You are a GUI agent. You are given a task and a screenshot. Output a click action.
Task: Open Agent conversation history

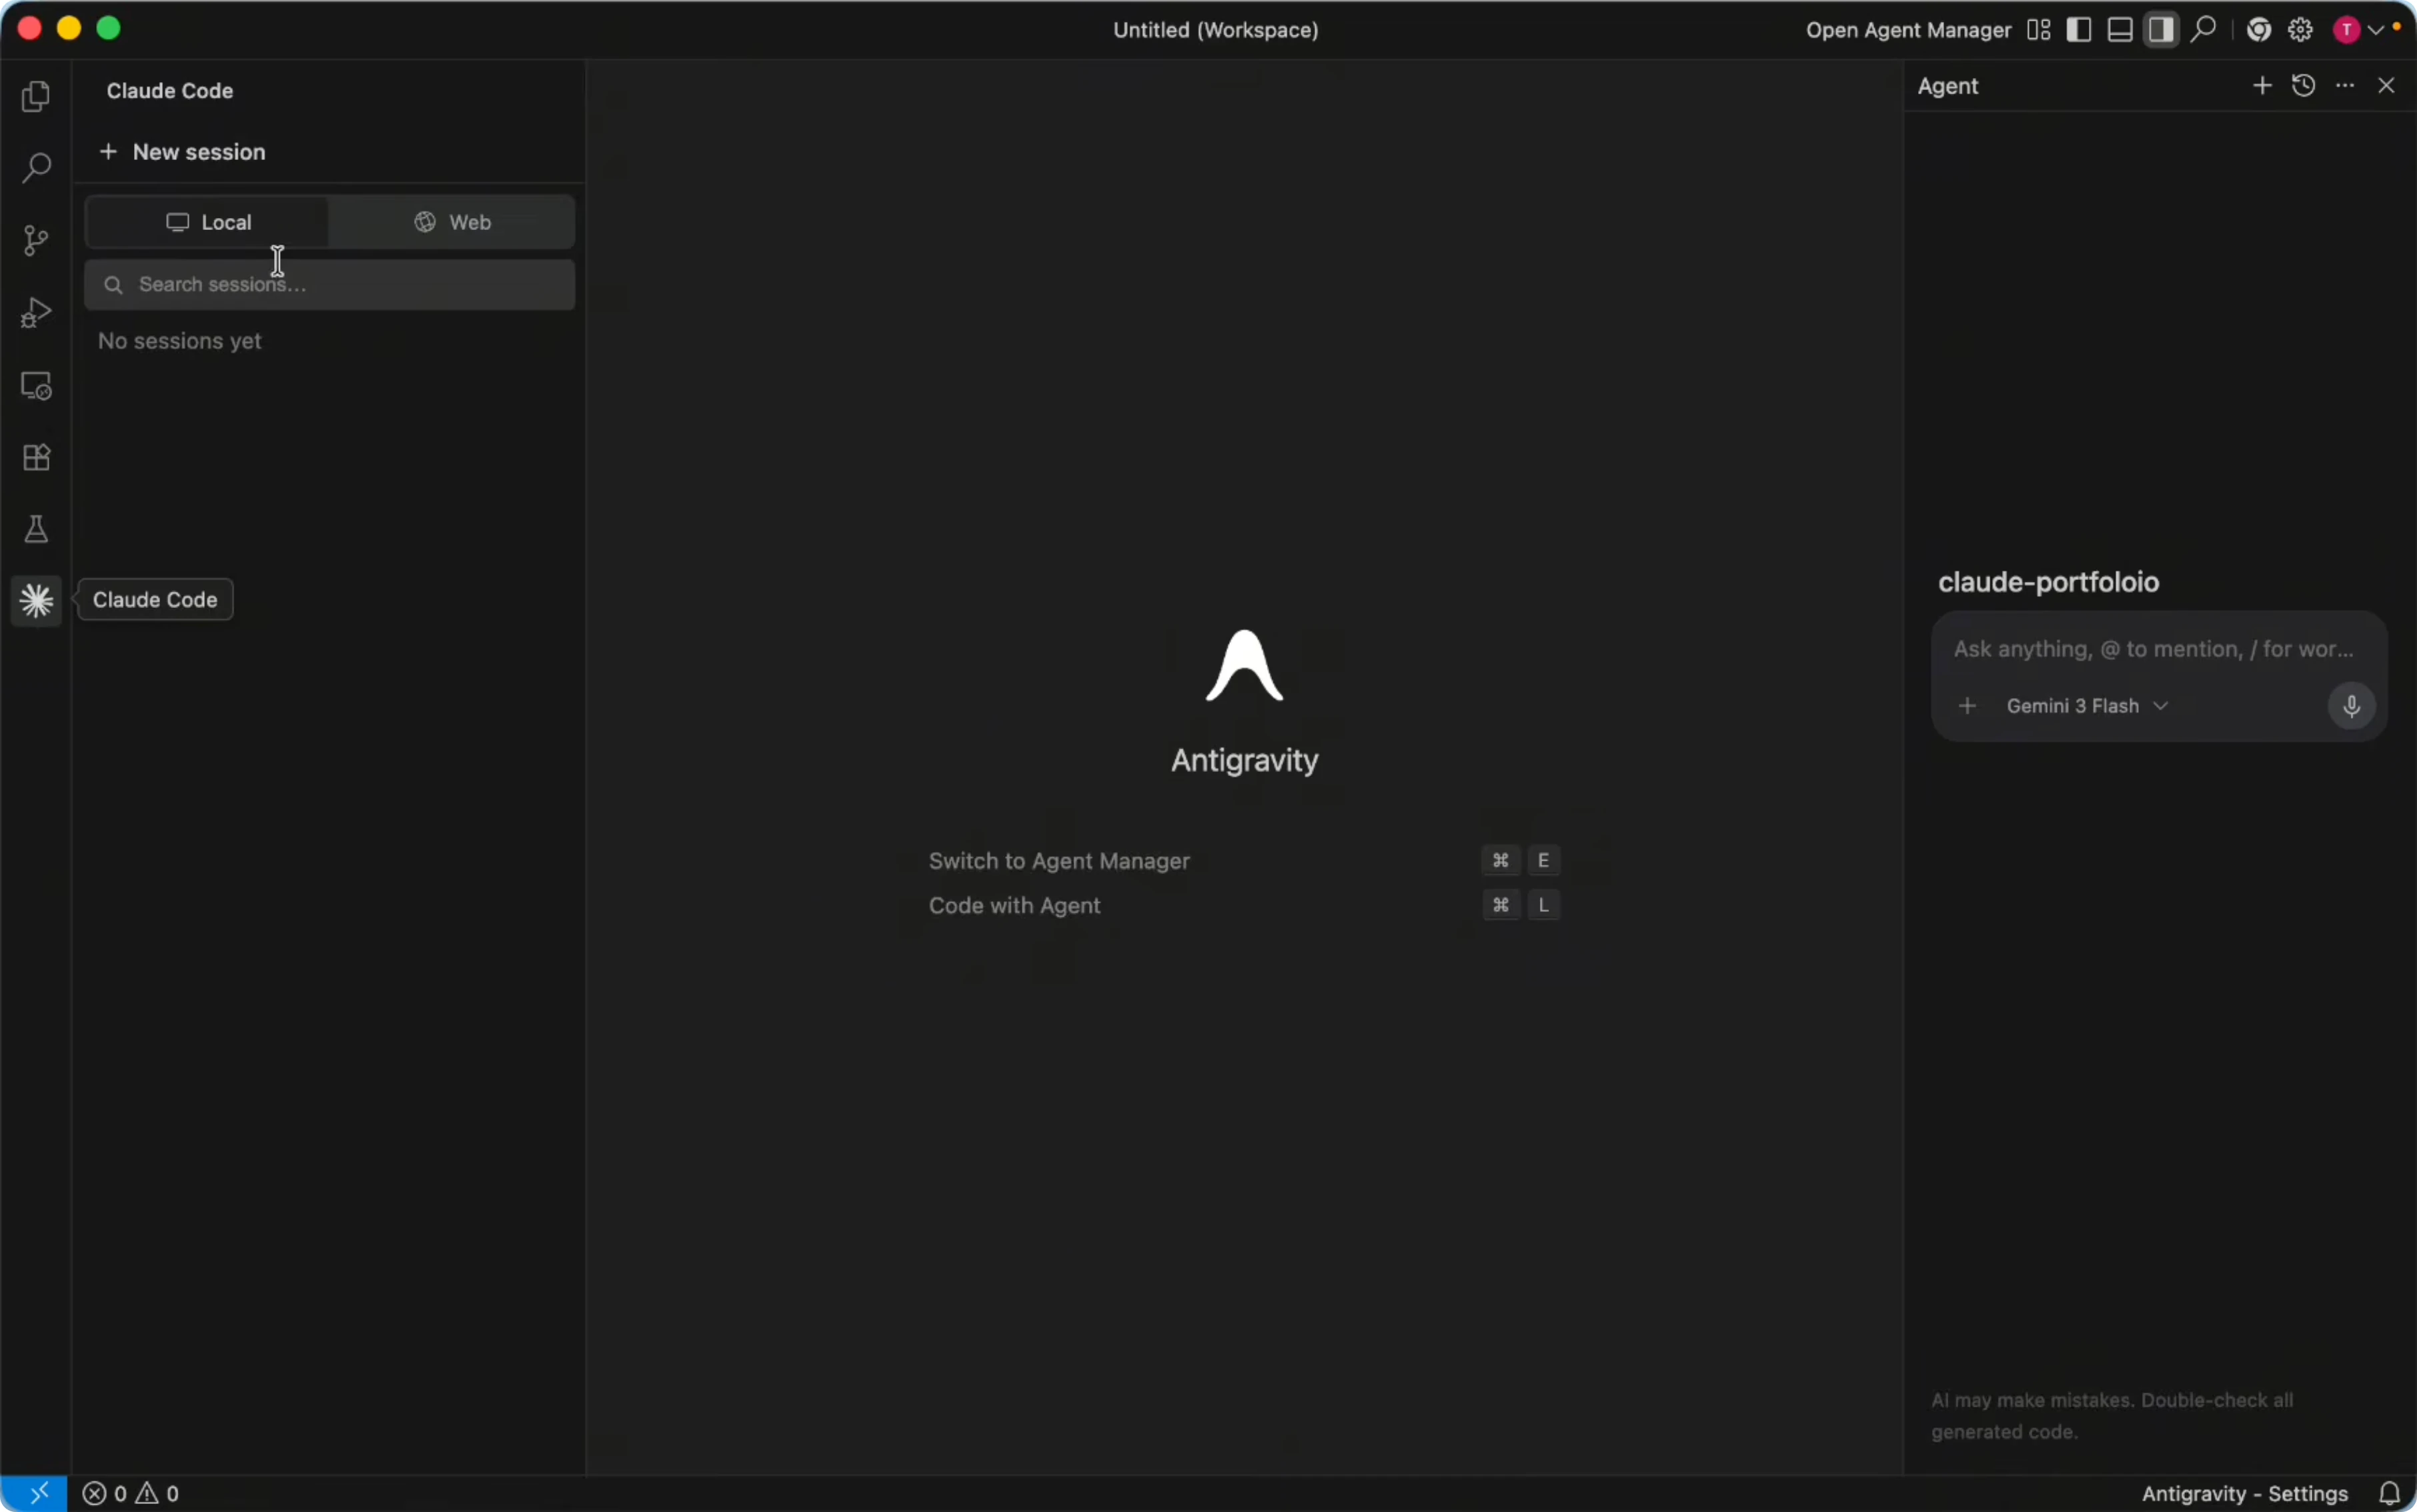click(x=2304, y=86)
